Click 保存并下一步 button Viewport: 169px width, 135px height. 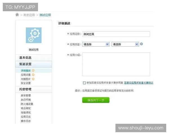pyautogui.click(x=96, y=100)
